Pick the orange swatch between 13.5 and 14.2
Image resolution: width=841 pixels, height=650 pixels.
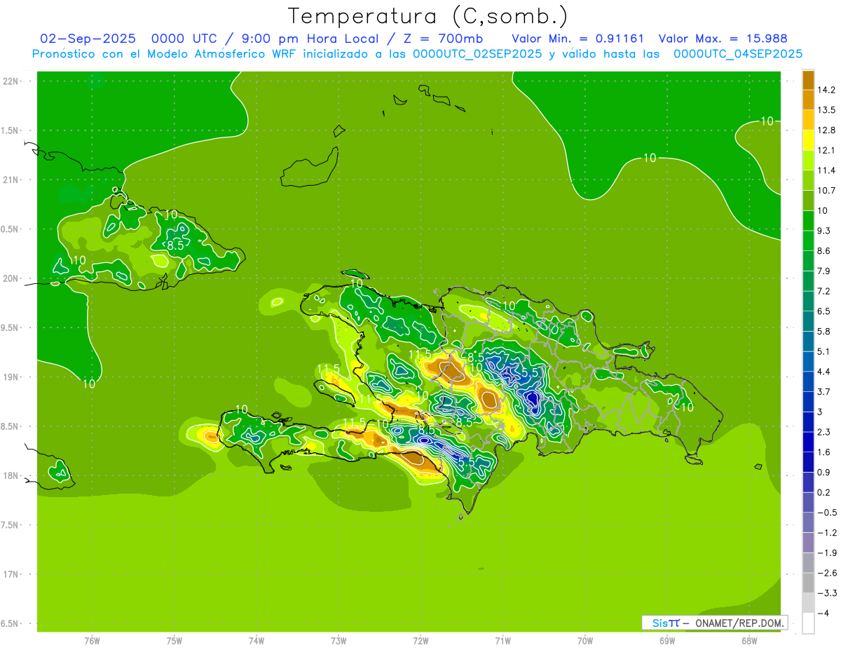click(x=808, y=100)
